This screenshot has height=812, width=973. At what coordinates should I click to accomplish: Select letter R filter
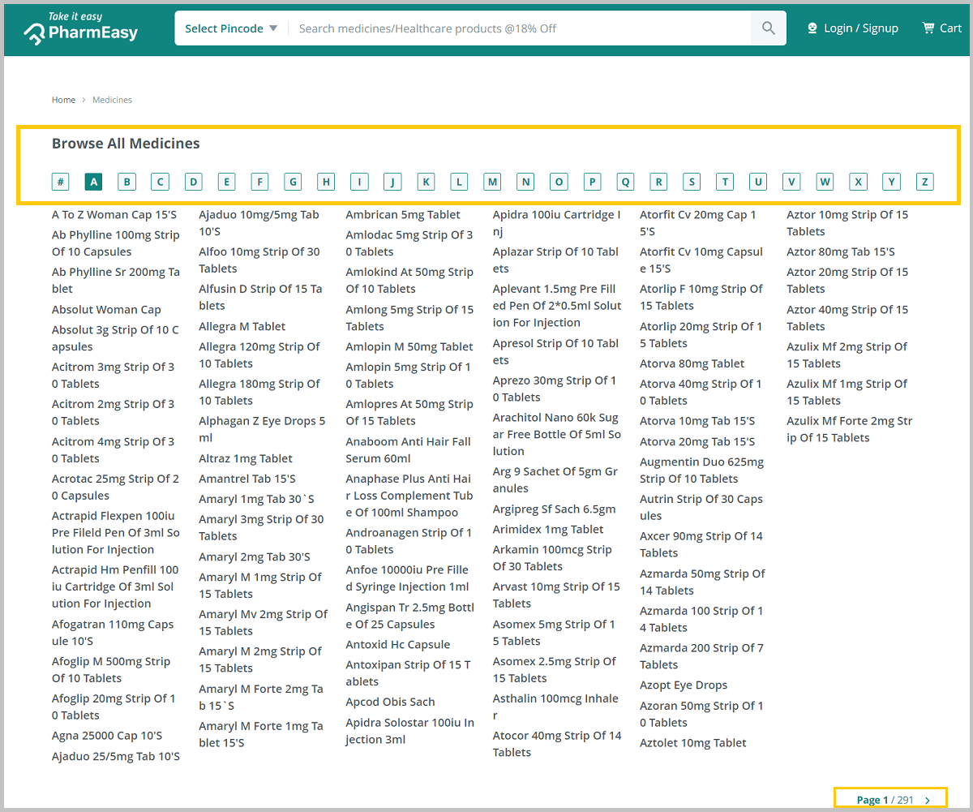coord(658,182)
